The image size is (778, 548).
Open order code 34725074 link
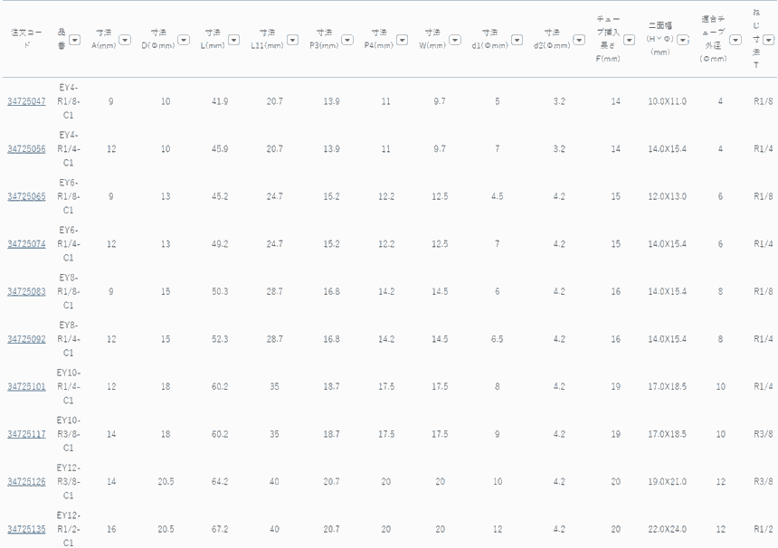click(26, 243)
